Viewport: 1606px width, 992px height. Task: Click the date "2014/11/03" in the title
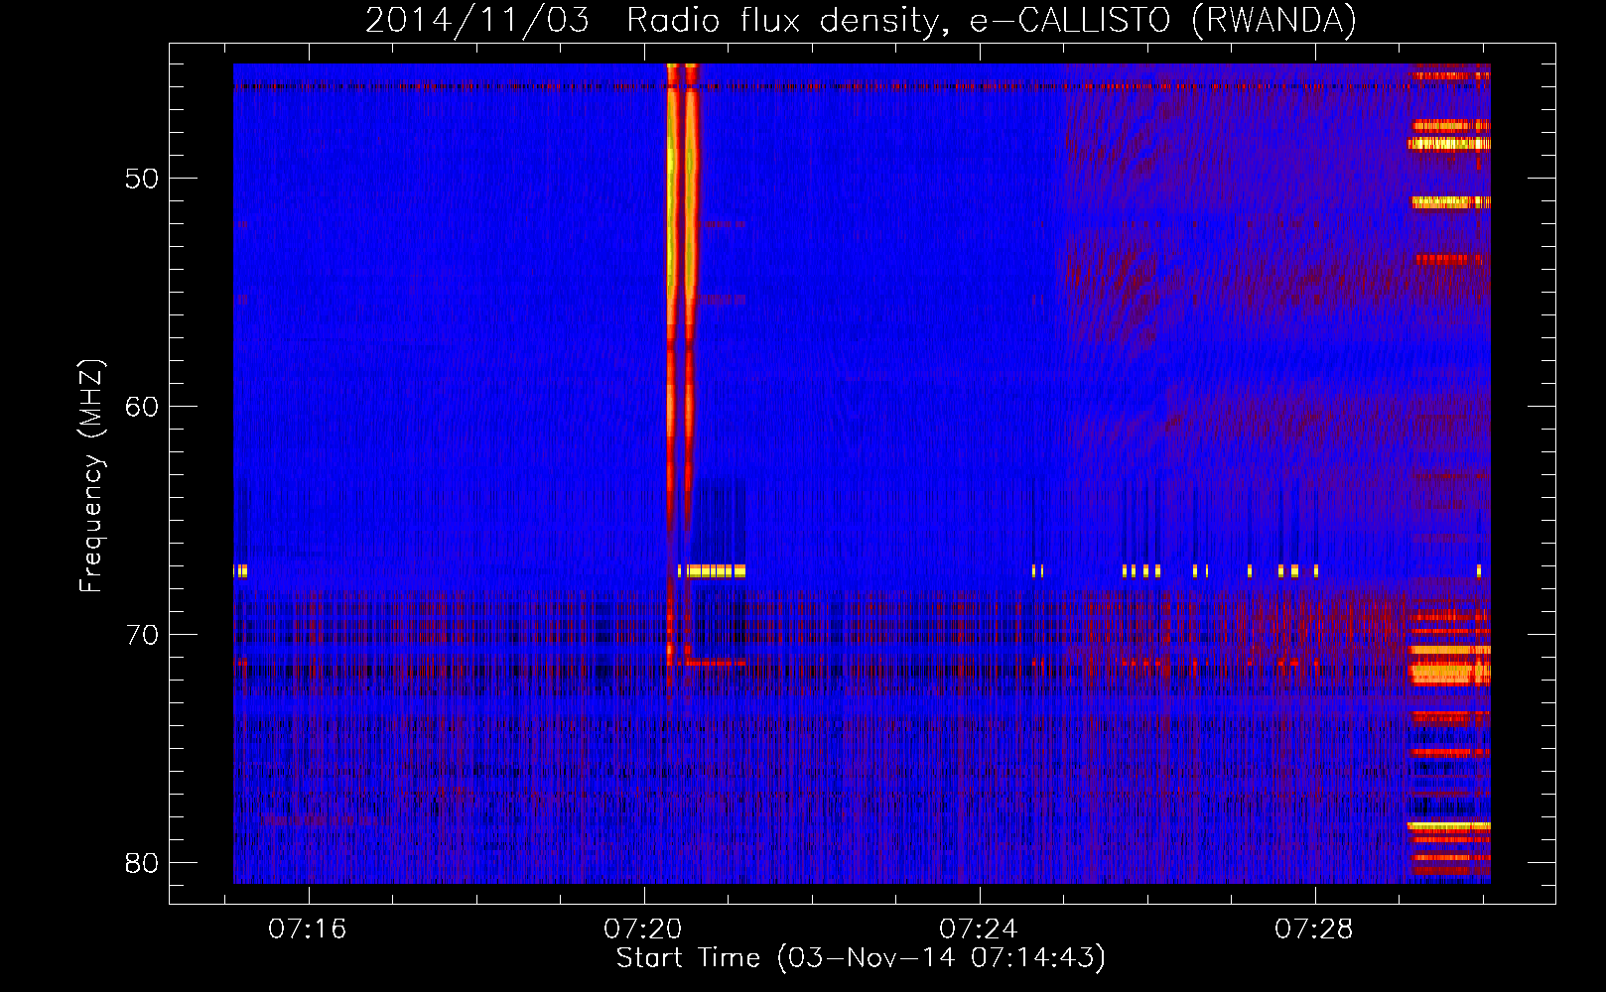[x=477, y=20]
